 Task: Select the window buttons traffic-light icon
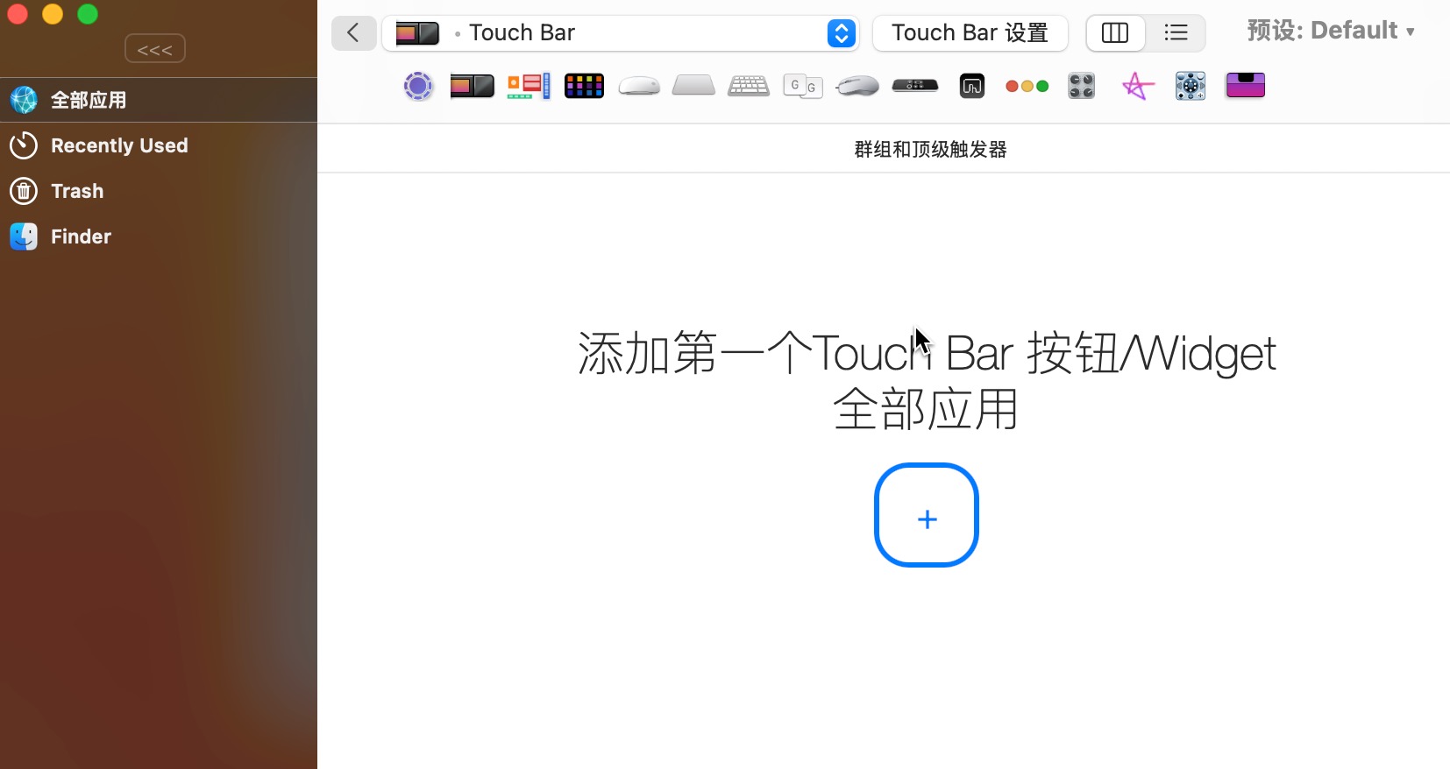[1027, 86]
